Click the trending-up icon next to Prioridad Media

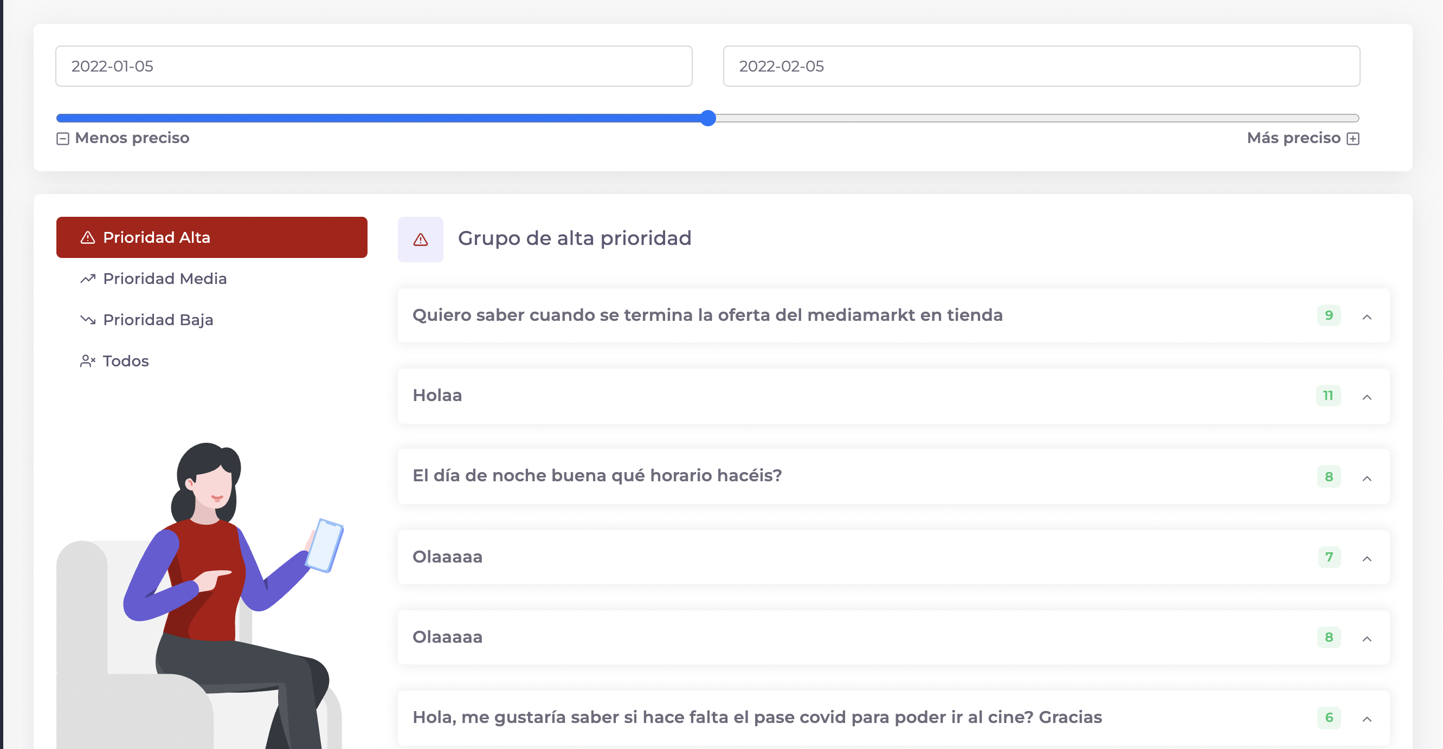tap(88, 279)
